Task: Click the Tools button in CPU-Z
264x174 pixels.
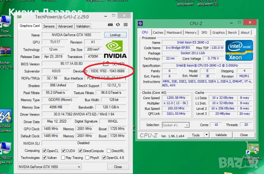Action: pyautogui.click(x=196, y=135)
